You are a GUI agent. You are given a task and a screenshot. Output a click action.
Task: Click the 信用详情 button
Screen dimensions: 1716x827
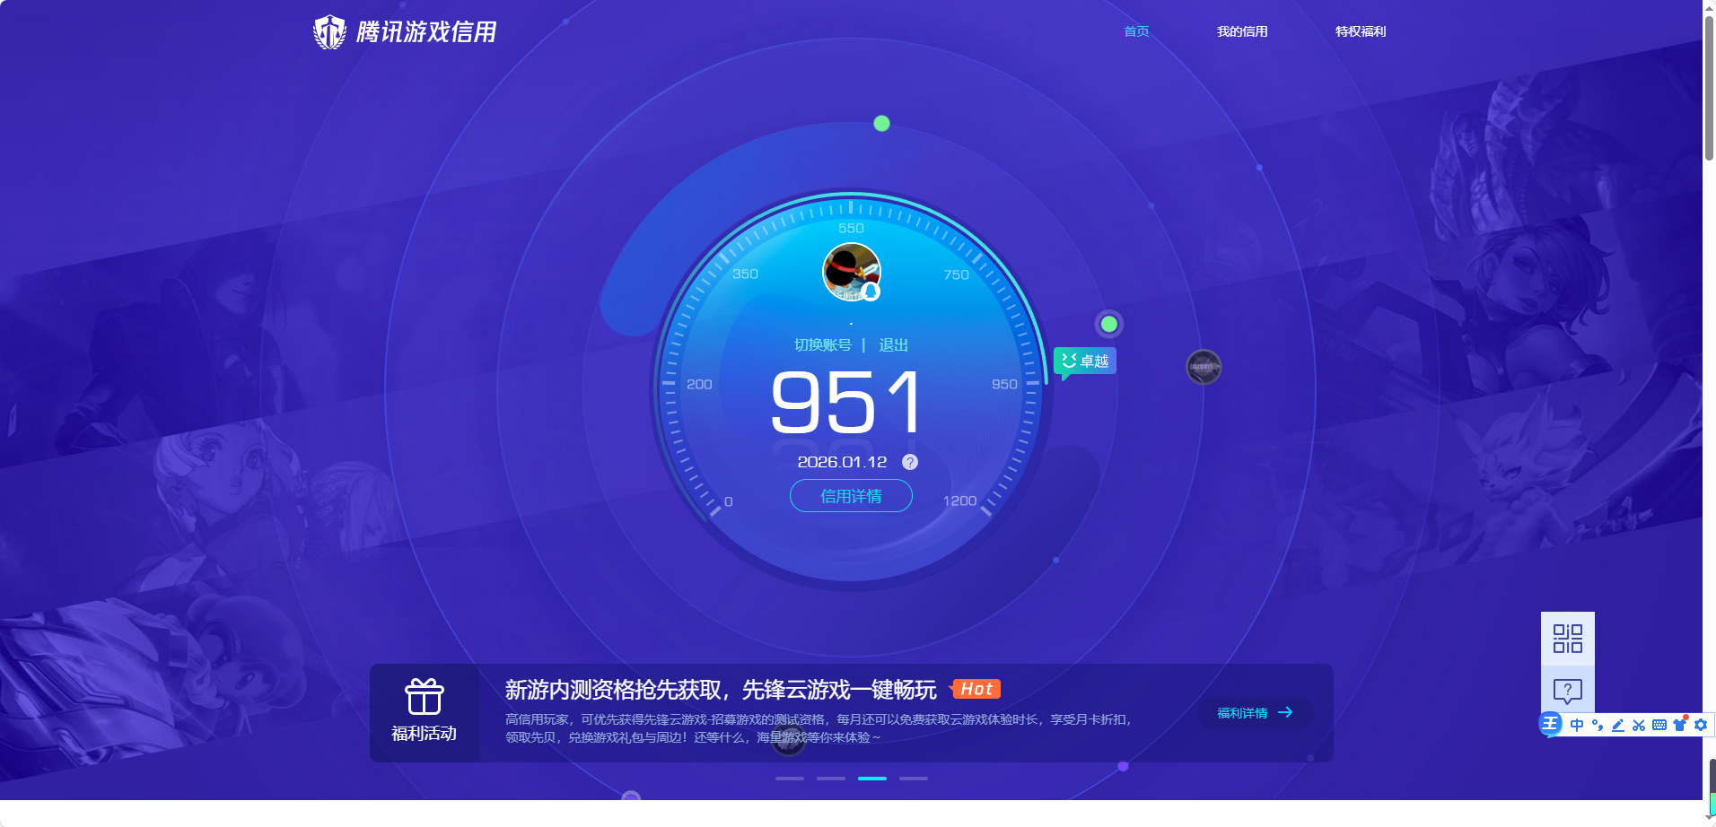click(851, 496)
